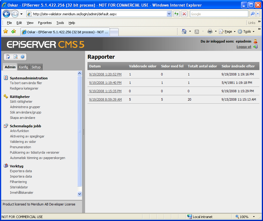
Task: Open the 9/19/2008 1:15:35 PM report
Action: 105,91
